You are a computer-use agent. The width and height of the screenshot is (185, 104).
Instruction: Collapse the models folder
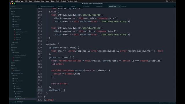point(16,27)
